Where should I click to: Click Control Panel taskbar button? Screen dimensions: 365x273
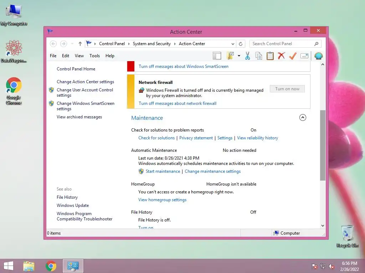[x=73, y=266]
